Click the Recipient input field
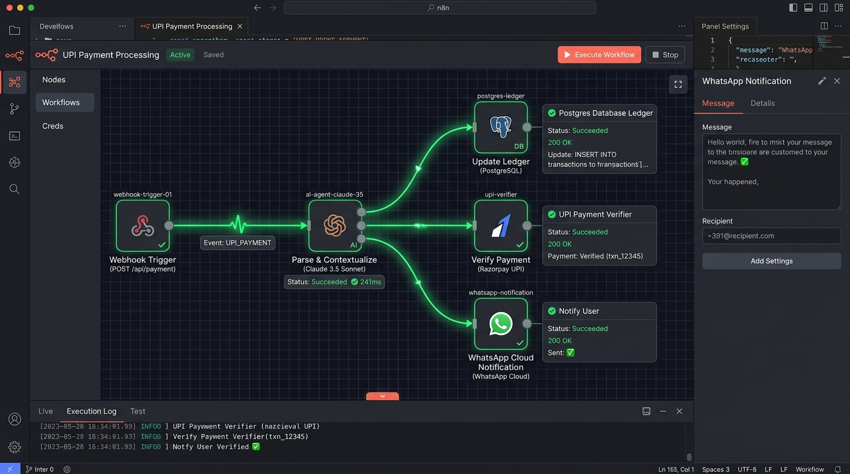Image resolution: width=850 pixels, height=474 pixels. [x=772, y=236]
